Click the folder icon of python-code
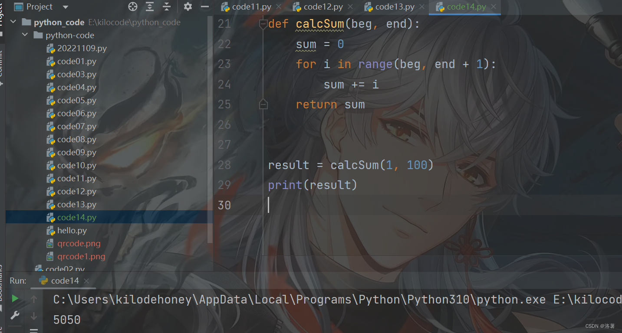 38,35
